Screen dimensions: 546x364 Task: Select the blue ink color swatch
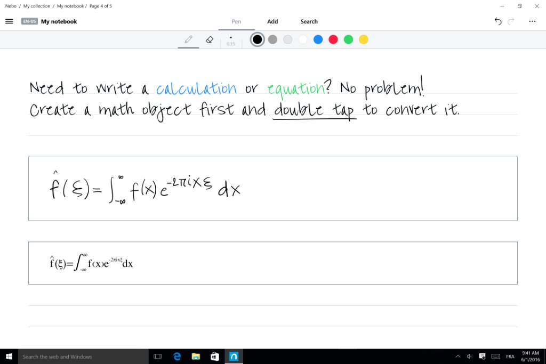(x=318, y=39)
